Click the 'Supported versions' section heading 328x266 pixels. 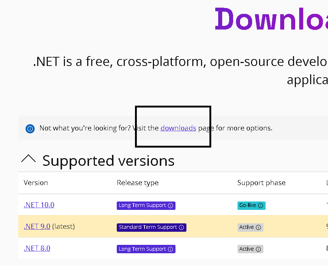[x=108, y=161]
